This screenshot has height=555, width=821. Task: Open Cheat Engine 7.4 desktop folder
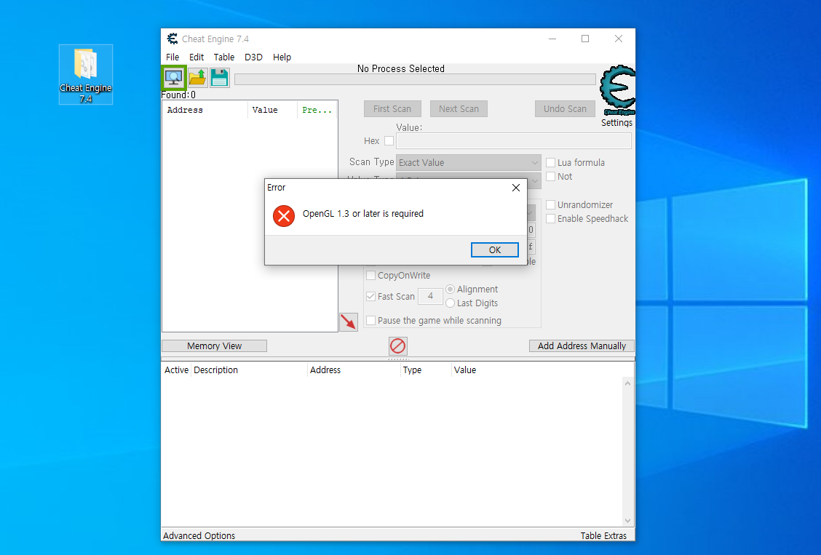point(86,75)
